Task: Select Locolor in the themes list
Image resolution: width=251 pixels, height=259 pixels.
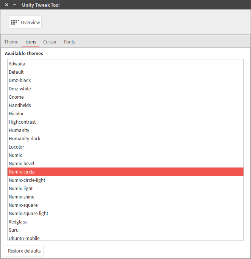Action: pyautogui.click(x=126, y=147)
